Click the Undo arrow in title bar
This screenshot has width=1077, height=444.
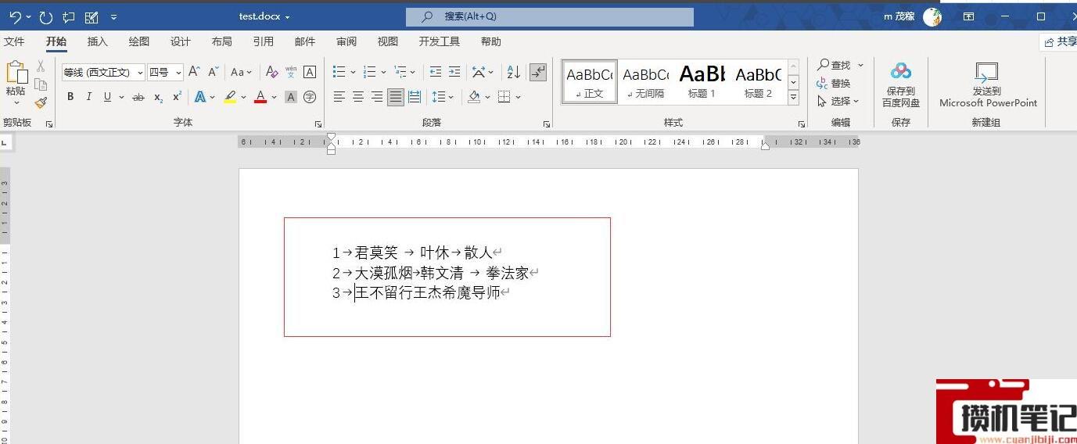pos(15,16)
